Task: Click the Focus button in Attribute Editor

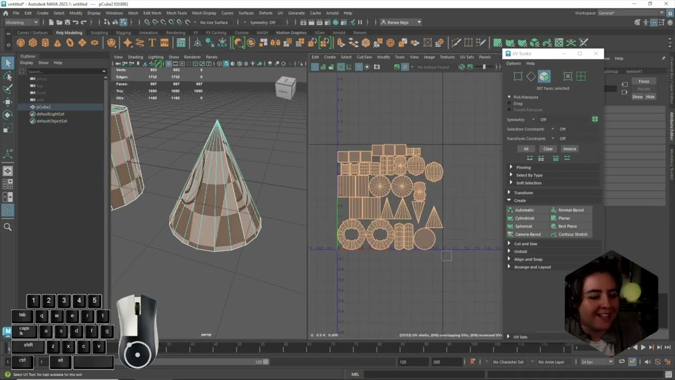Action: [644, 81]
